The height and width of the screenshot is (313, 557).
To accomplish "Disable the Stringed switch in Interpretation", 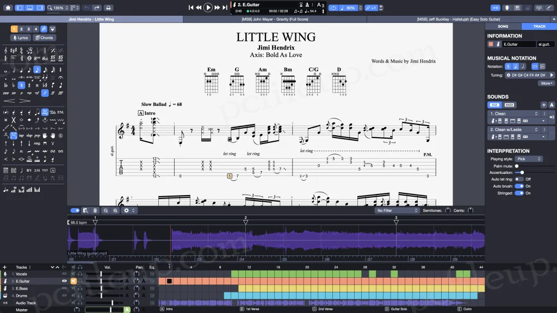I will (518, 193).
